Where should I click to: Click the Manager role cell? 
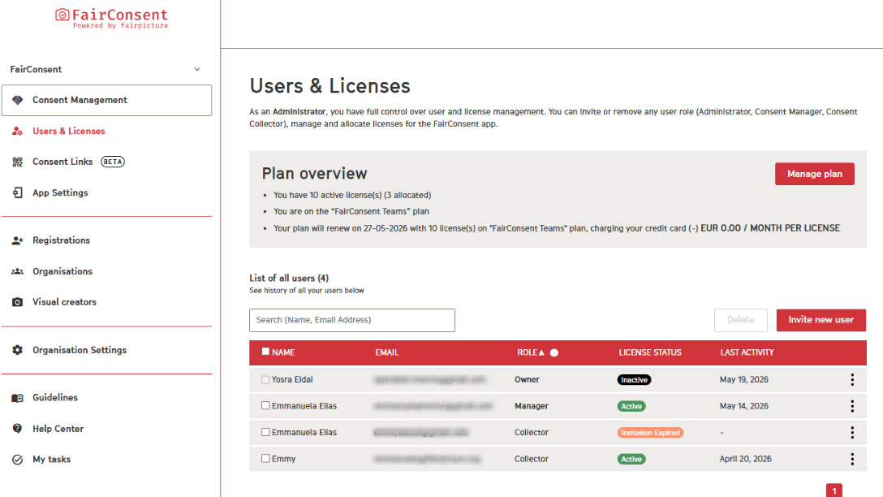(531, 406)
